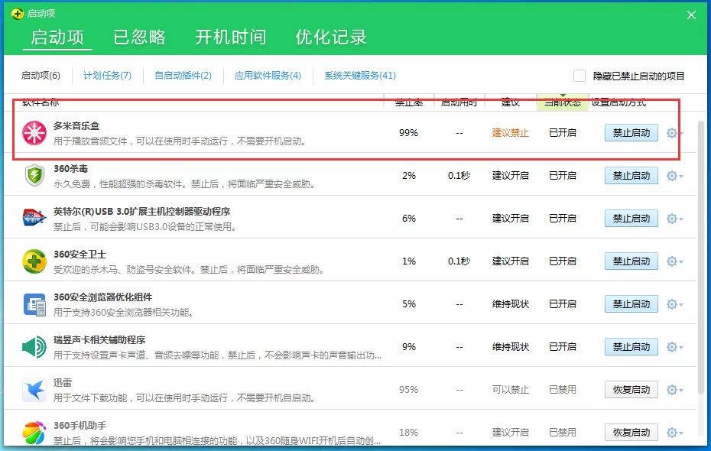The image size is (711, 451).
Task: Open gear settings for 迅雷
Action: 674,390
